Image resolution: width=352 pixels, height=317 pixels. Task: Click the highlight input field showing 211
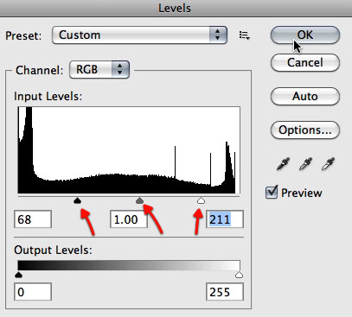pyautogui.click(x=225, y=219)
